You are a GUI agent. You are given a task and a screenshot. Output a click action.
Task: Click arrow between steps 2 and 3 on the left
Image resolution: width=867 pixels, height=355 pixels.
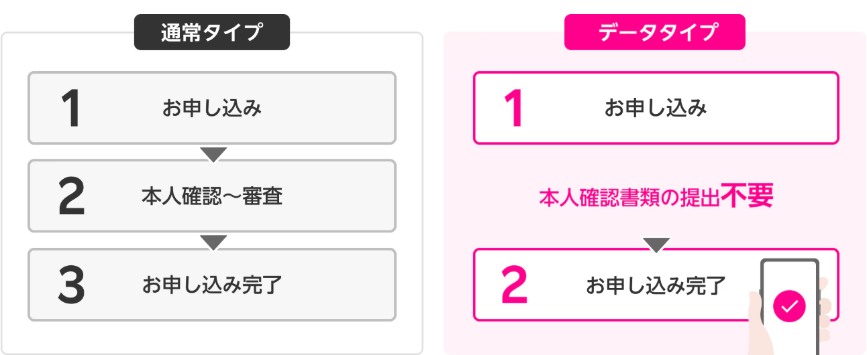[x=213, y=242]
